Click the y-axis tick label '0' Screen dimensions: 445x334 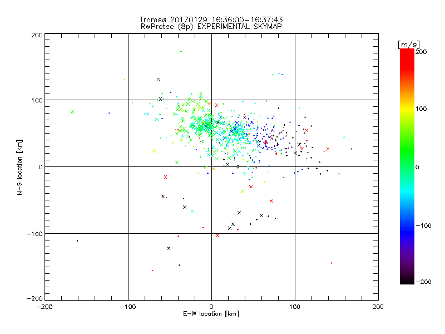pyautogui.click(x=41, y=167)
